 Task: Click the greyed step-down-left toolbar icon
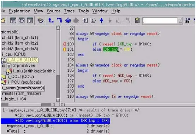coord(118,20)
